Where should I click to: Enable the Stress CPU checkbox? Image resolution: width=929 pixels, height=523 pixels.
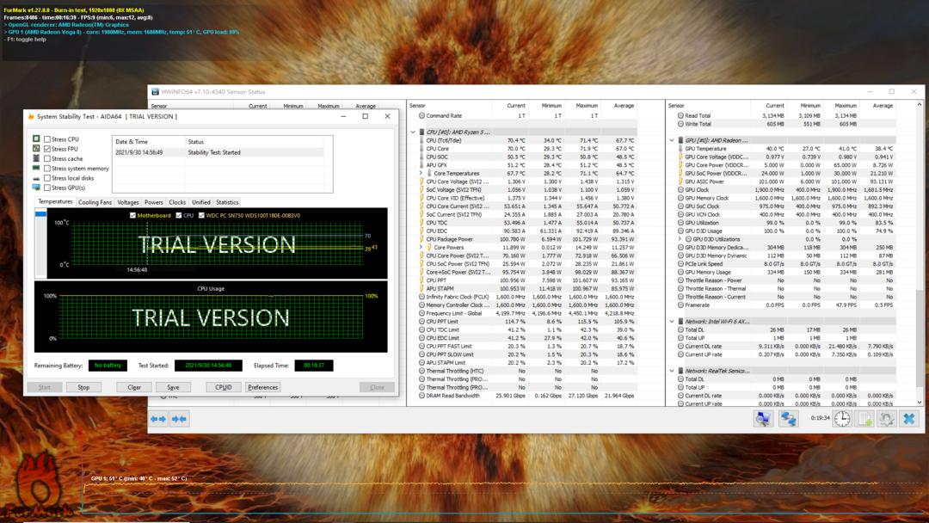pyautogui.click(x=47, y=138)
